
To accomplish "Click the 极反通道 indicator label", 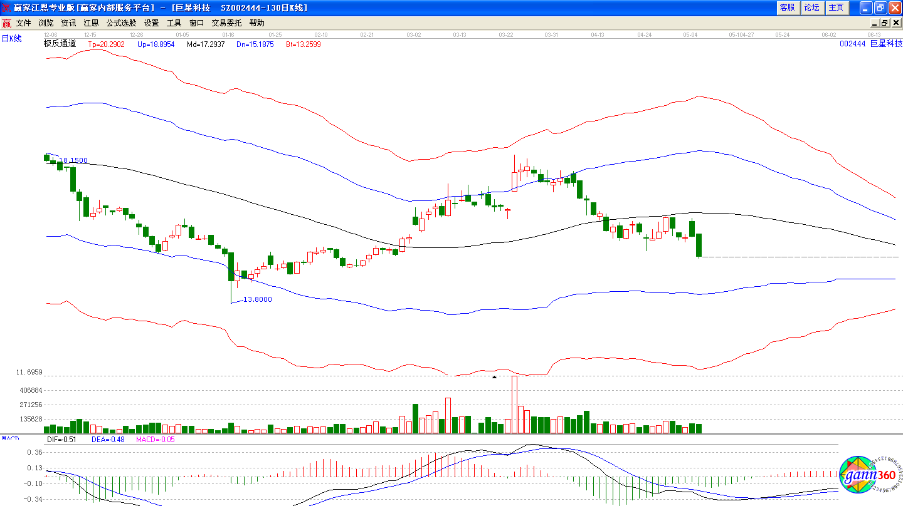I will (60, 44).
